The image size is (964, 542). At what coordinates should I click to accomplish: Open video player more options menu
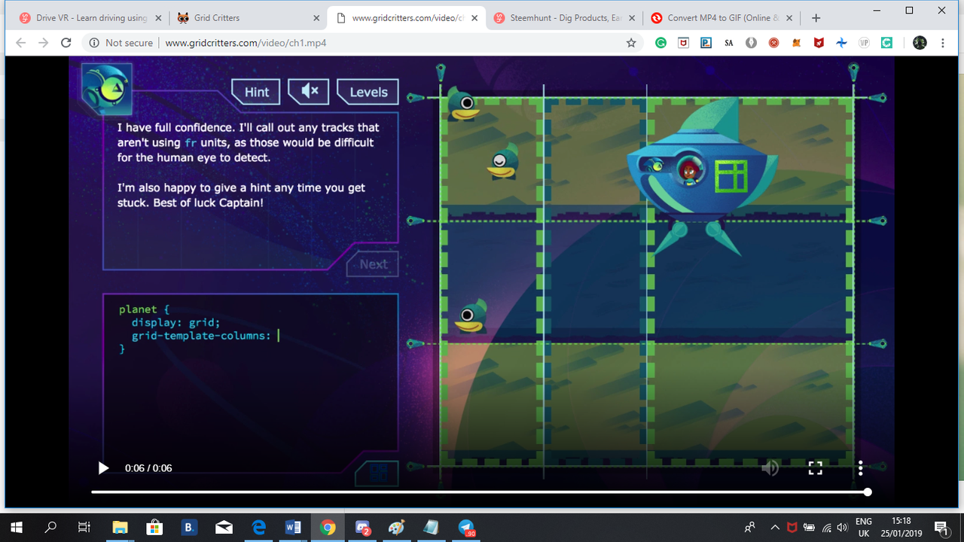click(860, 468)
